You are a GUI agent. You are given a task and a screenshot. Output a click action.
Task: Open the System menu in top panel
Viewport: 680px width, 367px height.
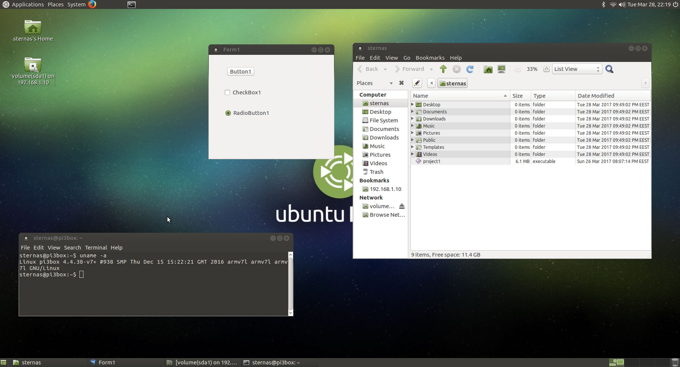tap(76, 4)
